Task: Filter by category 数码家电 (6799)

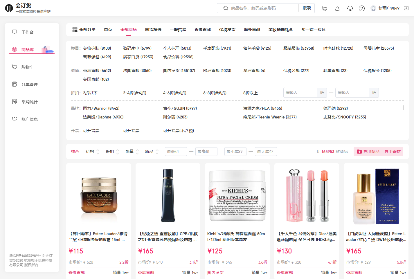Action: pos(137,48)
